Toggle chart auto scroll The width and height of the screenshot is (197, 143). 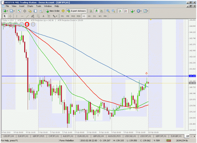(x=120, y=11)
